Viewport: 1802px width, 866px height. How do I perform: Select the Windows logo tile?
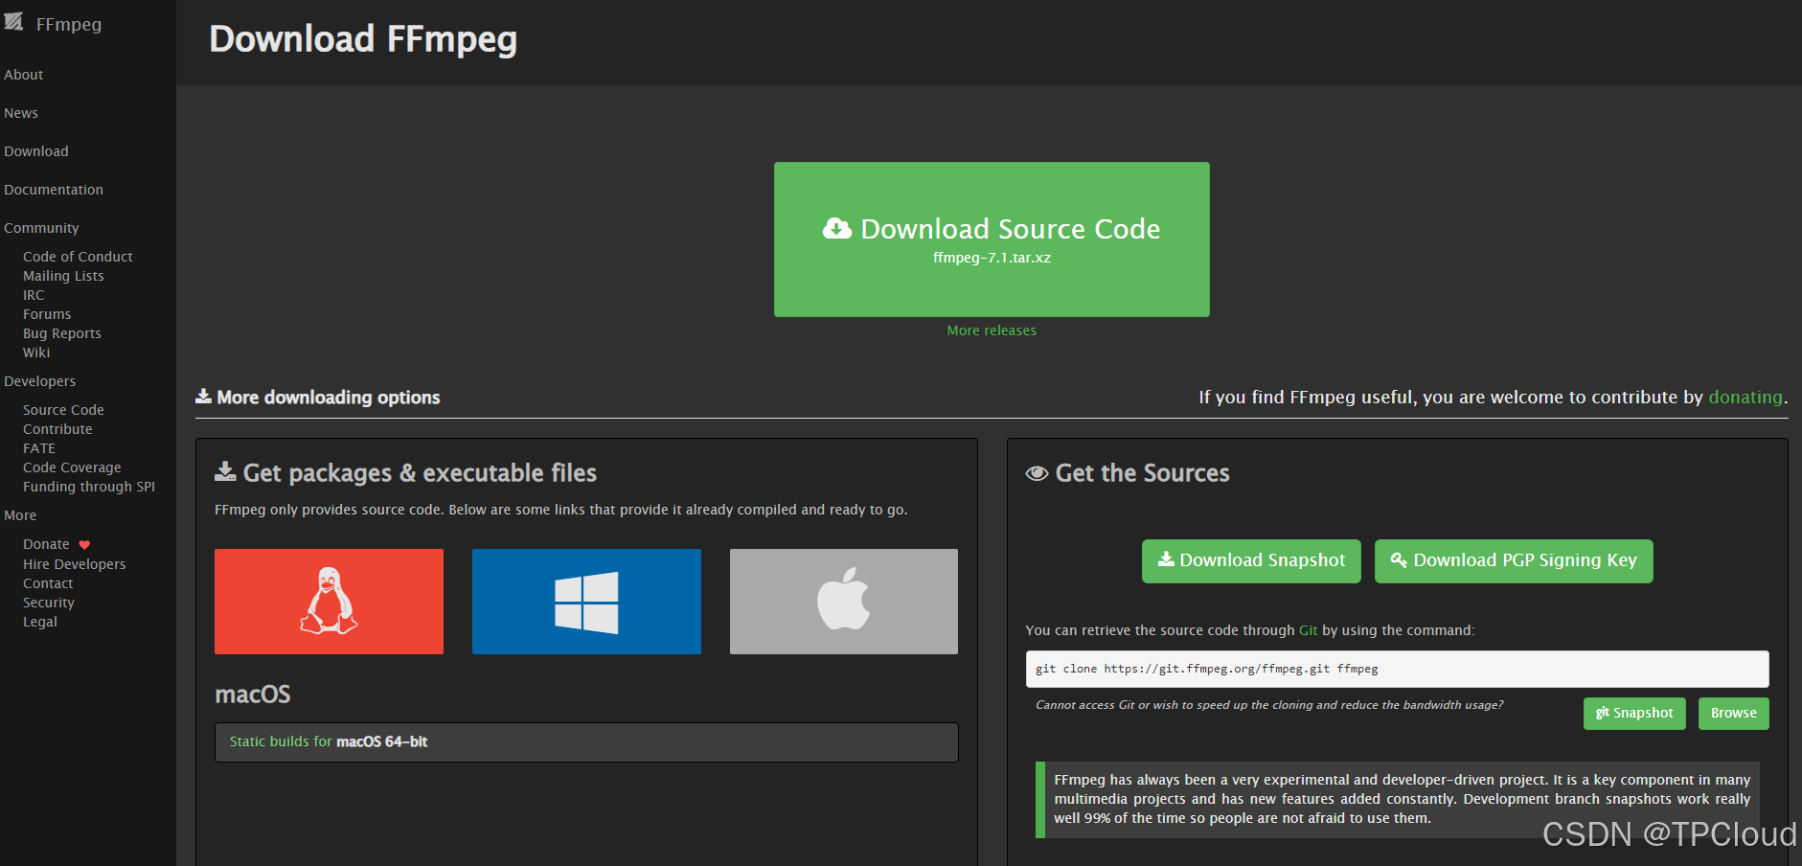[586, 602]
